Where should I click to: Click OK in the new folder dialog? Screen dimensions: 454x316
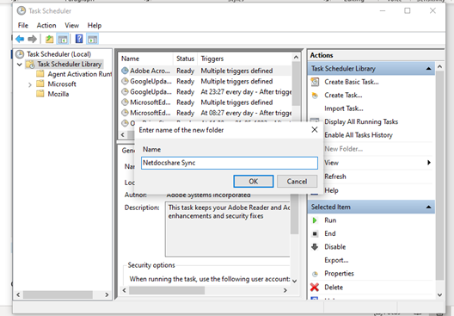click(x=254, y=182)
